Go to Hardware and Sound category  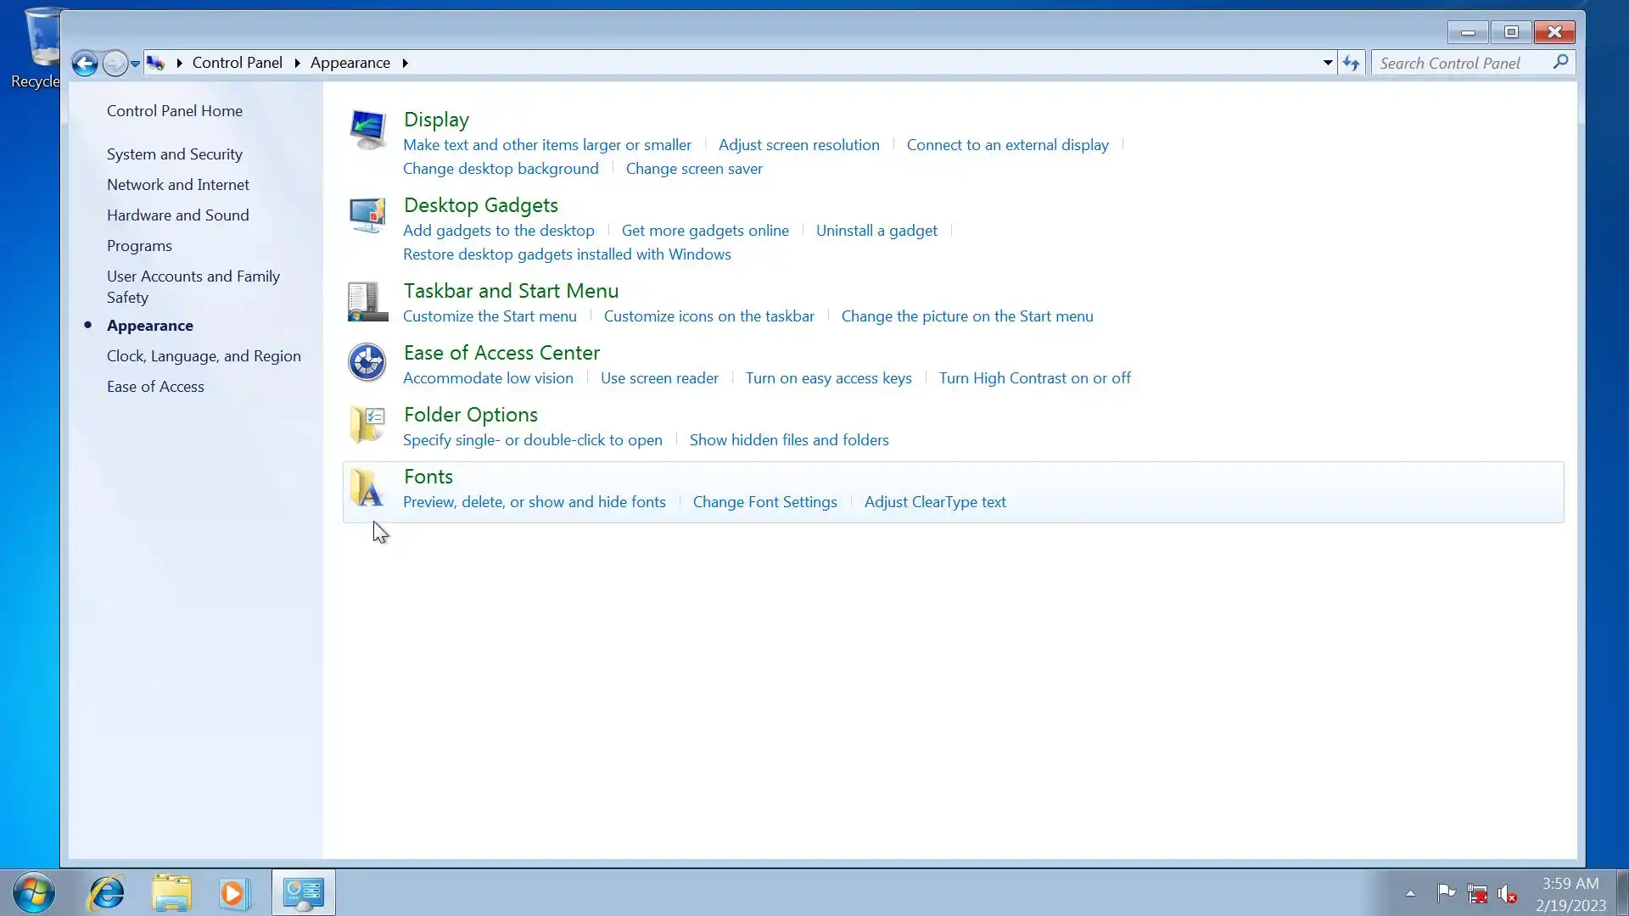click(x=177, y=215)
